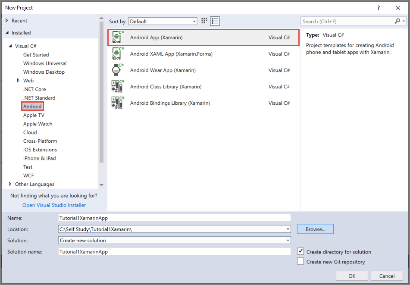Click the tree panel vertical scrollbar
The width and height of the screenshot is (410, 285).
tap(101, 92)
